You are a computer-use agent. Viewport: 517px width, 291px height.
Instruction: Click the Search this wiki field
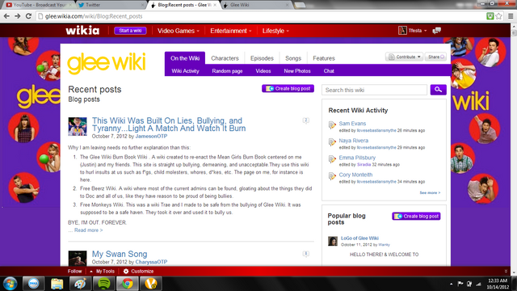[x=374, y=90]
